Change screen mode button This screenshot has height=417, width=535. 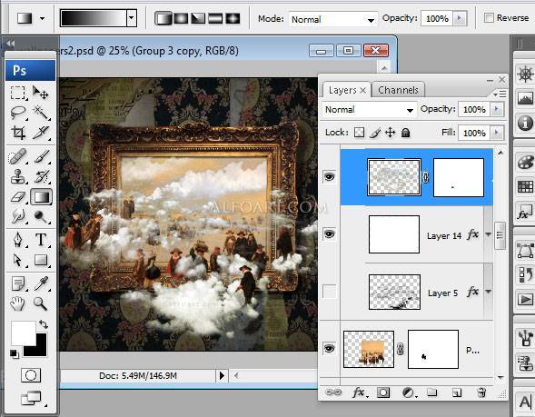pyautogui.click(x=32, y=398)
